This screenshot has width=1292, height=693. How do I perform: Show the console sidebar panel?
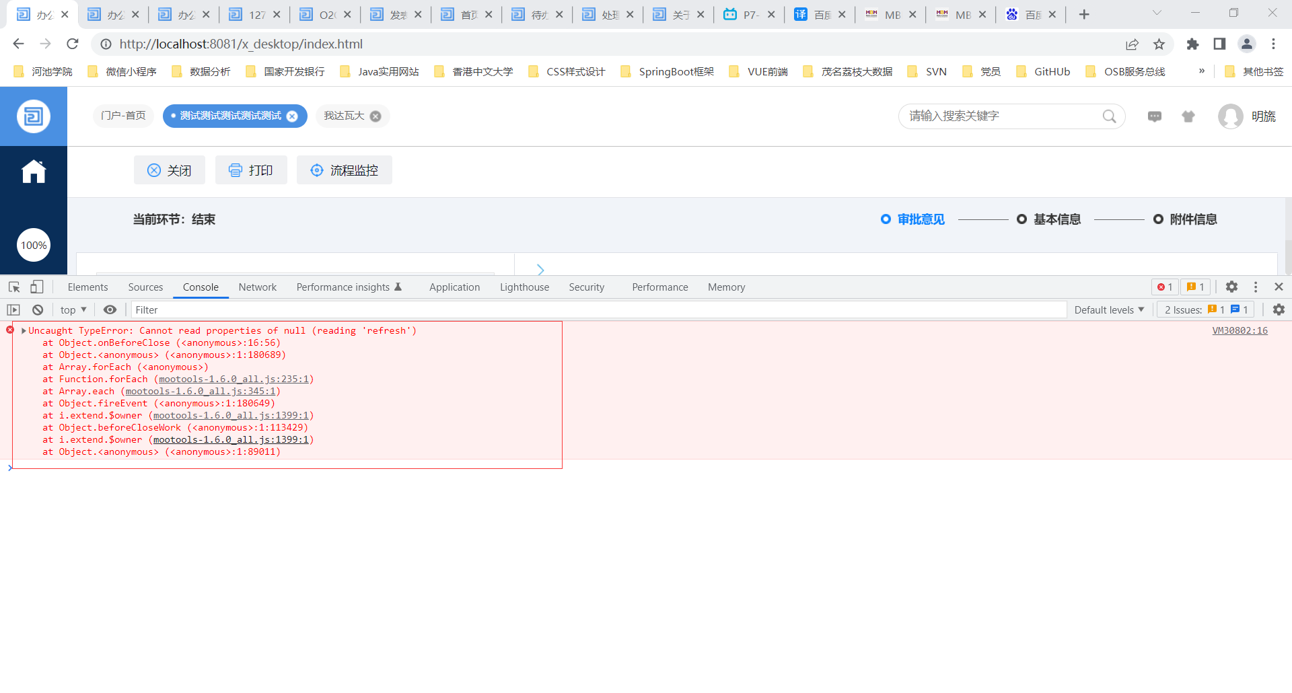13,309
